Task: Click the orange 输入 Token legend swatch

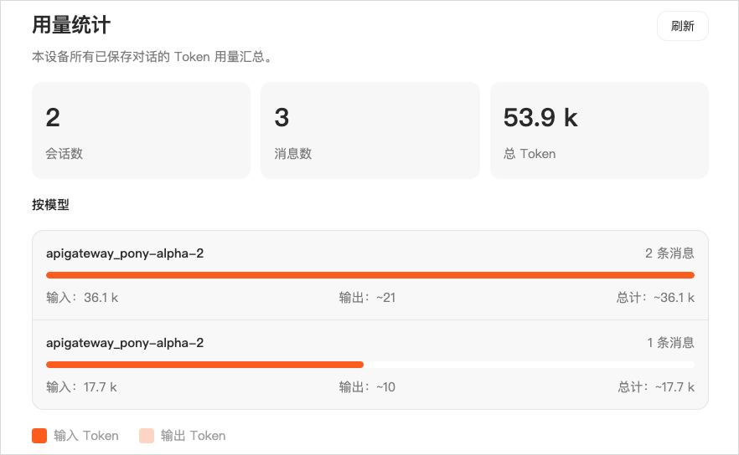Action: [39, 436]
